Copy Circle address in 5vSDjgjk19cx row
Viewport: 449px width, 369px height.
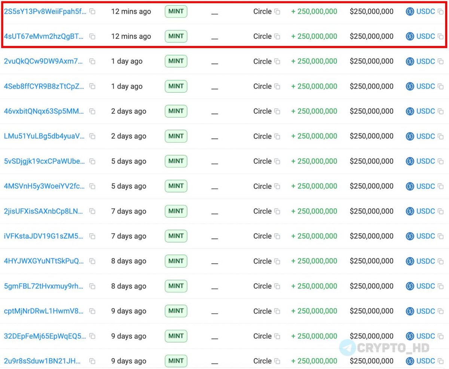pos(277,162)
